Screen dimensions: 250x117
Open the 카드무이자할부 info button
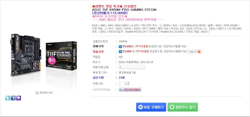point(130,90)
